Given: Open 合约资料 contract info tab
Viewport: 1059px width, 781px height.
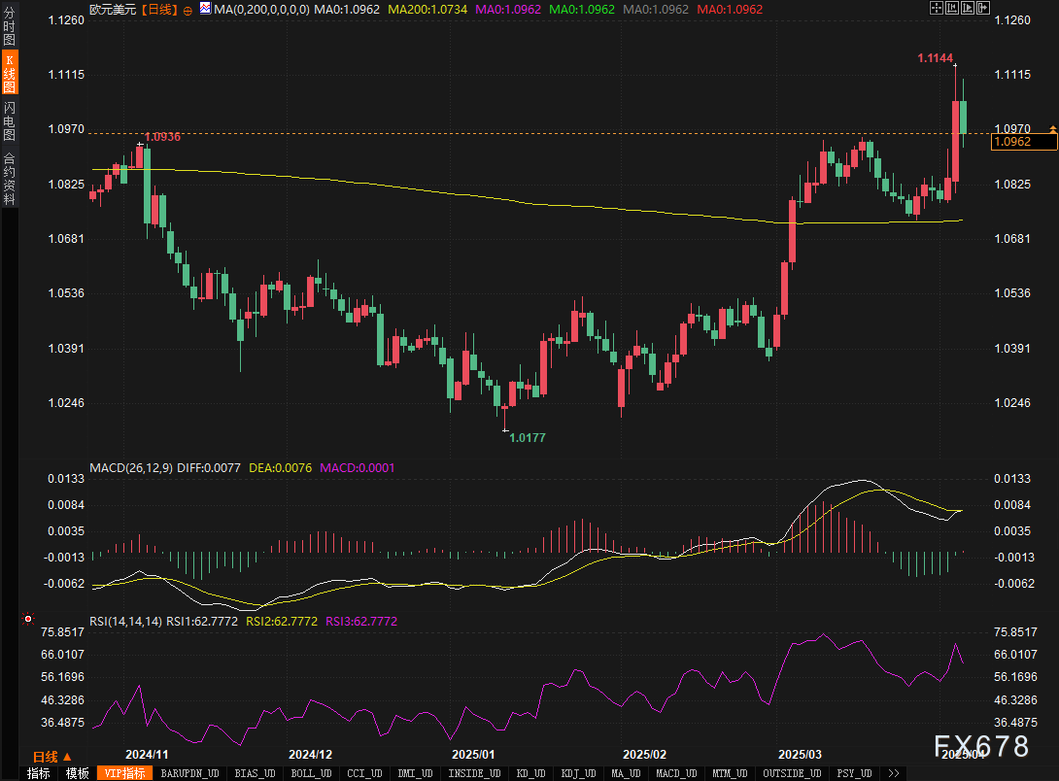Looking at the screenshot, I should click(x=9, y=178).
